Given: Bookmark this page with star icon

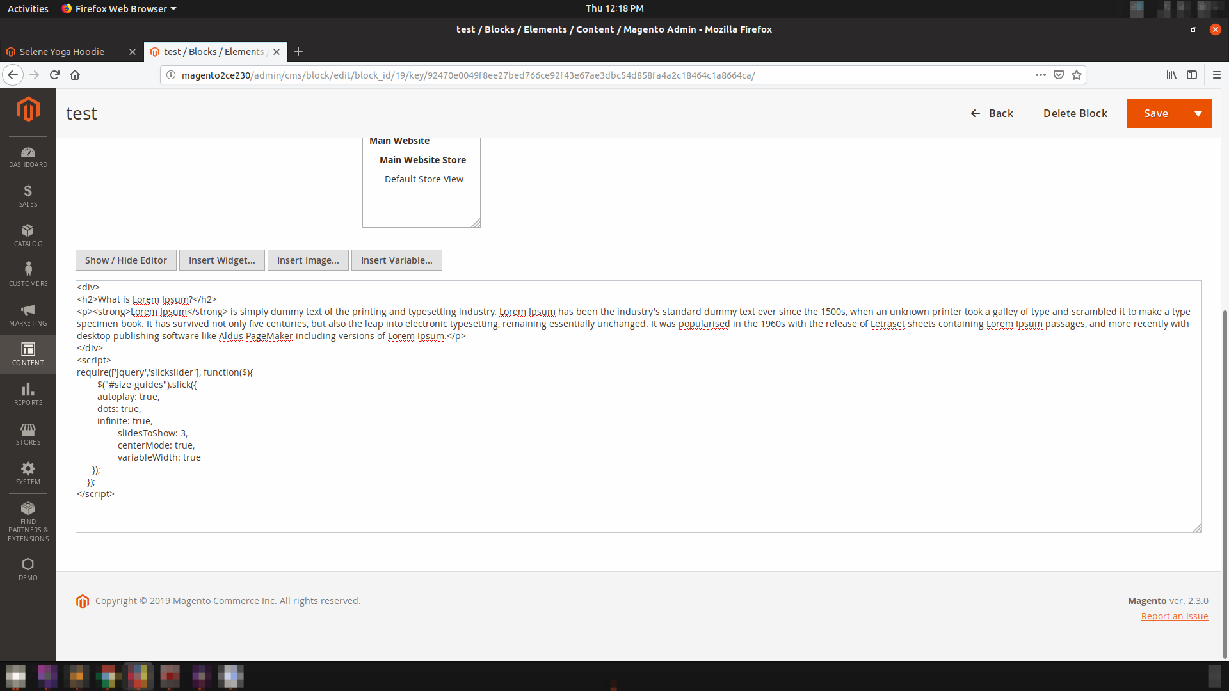Looking at the screenshot, I should (x=1077, y=75).
